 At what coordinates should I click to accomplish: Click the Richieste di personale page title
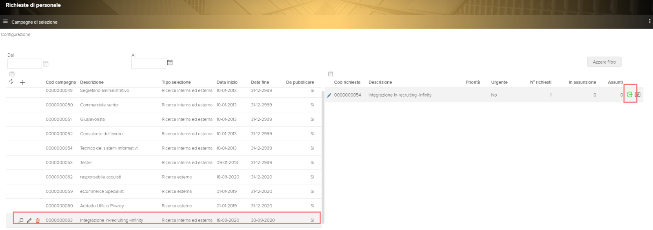click(33, 5)
